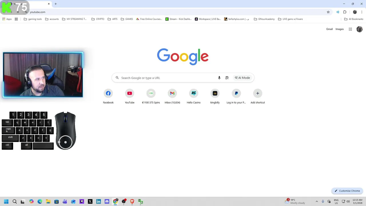Open the tab groups grid icon in bookmarks bar
The width and height of the screenshot is (366, 206).
coord(16,19)
